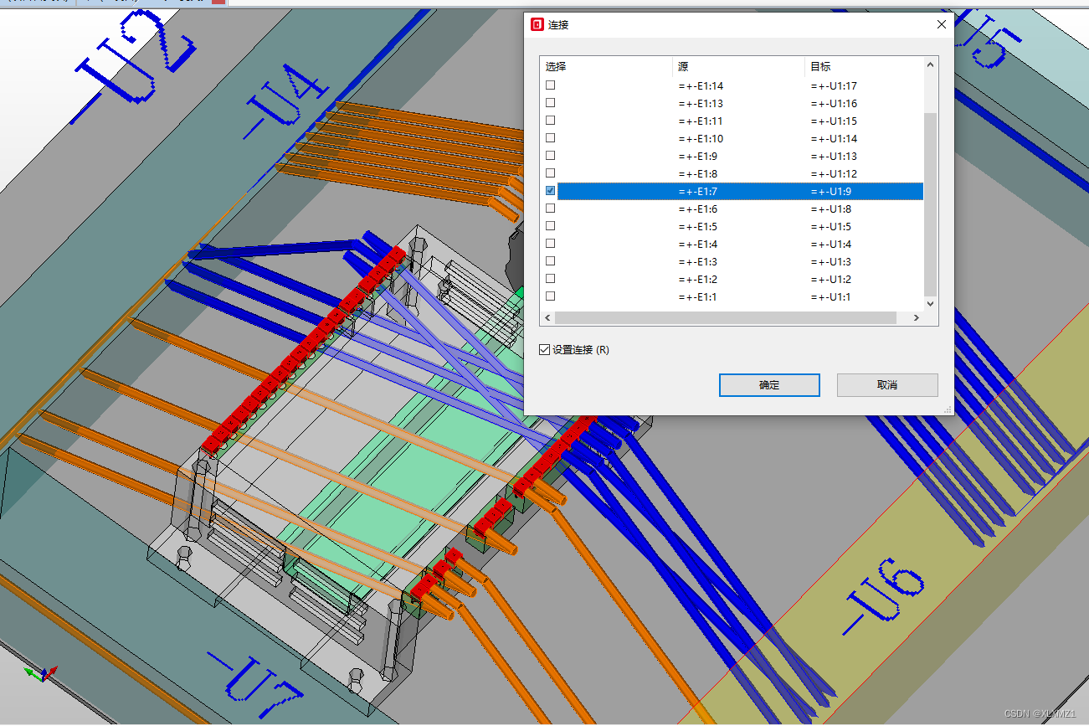
Task: Tick the checkbox for row E1:10
Action: point(550,138)
